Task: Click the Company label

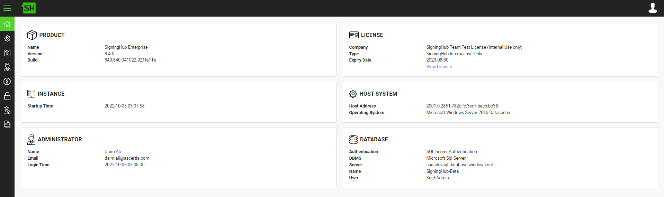Action: pos(358,47)
